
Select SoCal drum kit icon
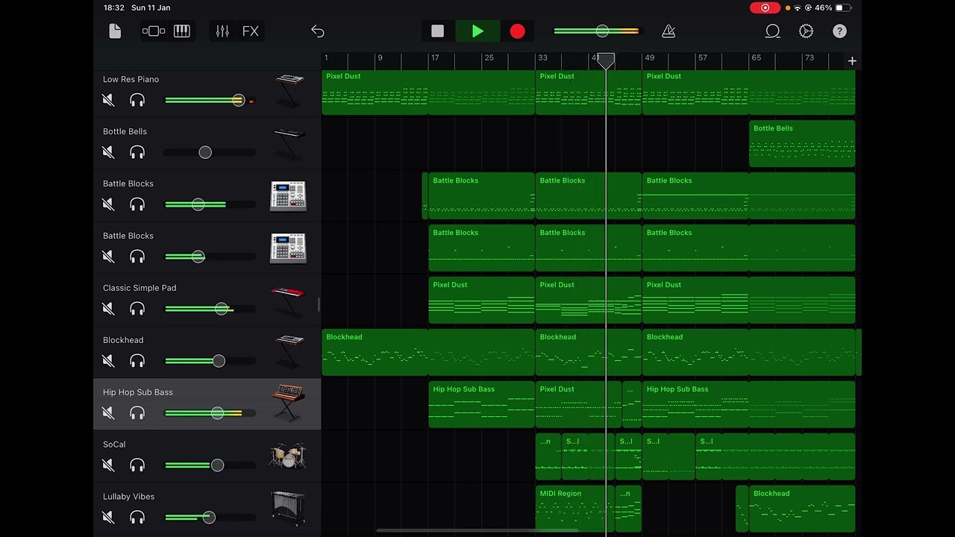click(x=288, y=456)
